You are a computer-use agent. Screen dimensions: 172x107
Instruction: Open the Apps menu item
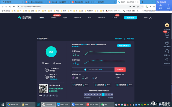coord(65,17)
